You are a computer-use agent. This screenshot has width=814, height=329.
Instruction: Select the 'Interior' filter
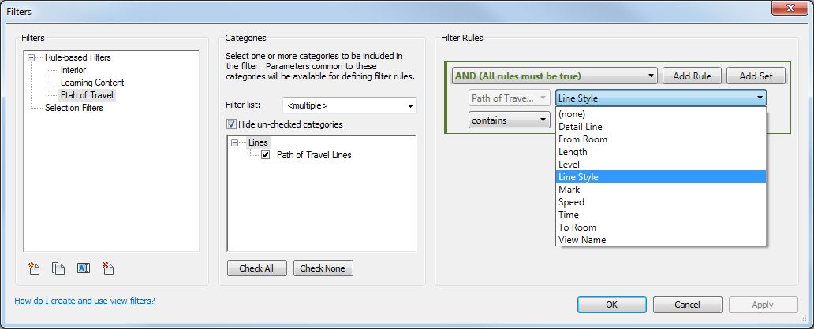coord(73,70)
